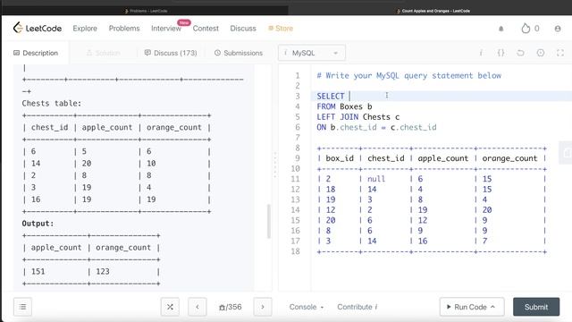This screenshot has height=322, width=572.
Task: Open the Submissions tab
Action: 239,53
